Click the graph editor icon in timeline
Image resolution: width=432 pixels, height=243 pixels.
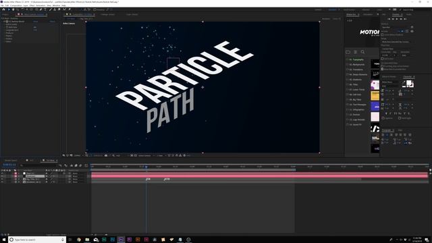pyautogui.click(x=86, y=165)
